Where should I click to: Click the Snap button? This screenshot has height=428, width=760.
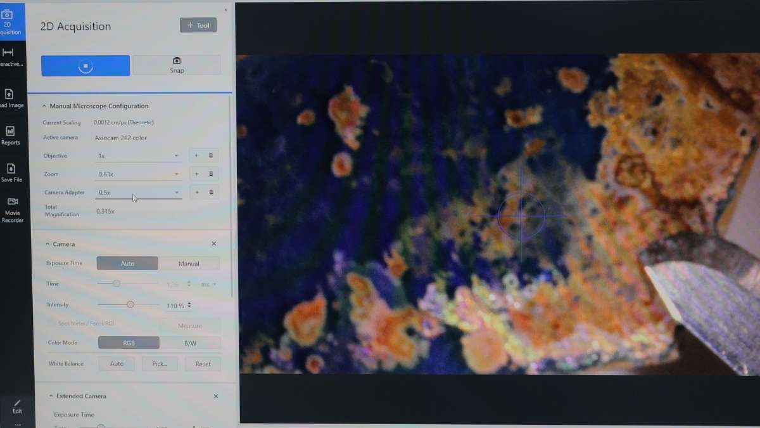177,65
